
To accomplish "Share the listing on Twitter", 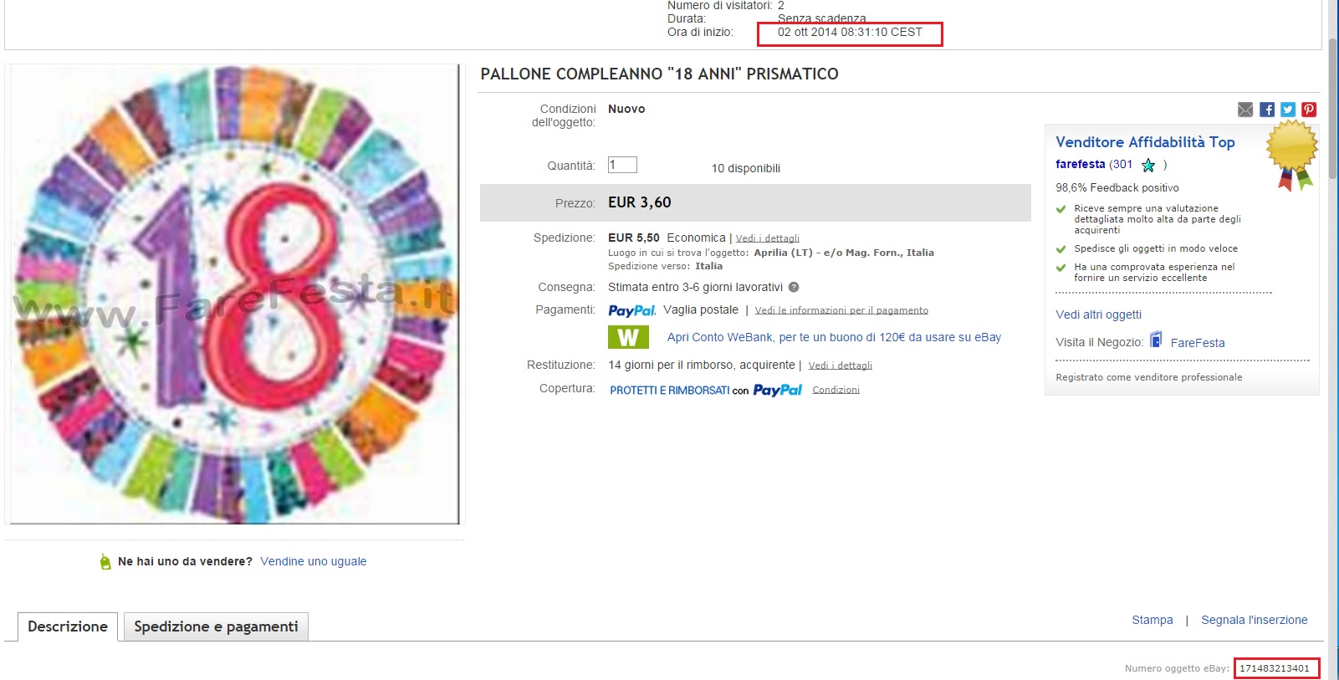I will point(1288,110).
